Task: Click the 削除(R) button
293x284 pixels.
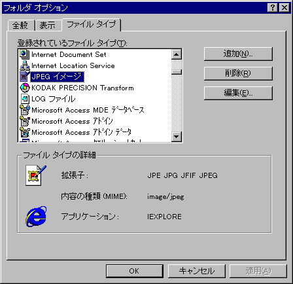Action: click(238, 73)
